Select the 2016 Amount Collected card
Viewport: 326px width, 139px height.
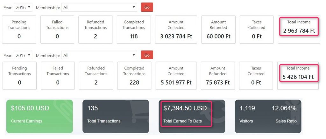click(176, 29)
